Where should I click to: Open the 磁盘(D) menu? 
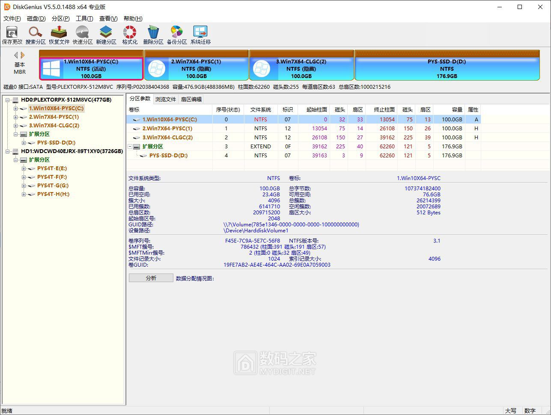(36, 18)
